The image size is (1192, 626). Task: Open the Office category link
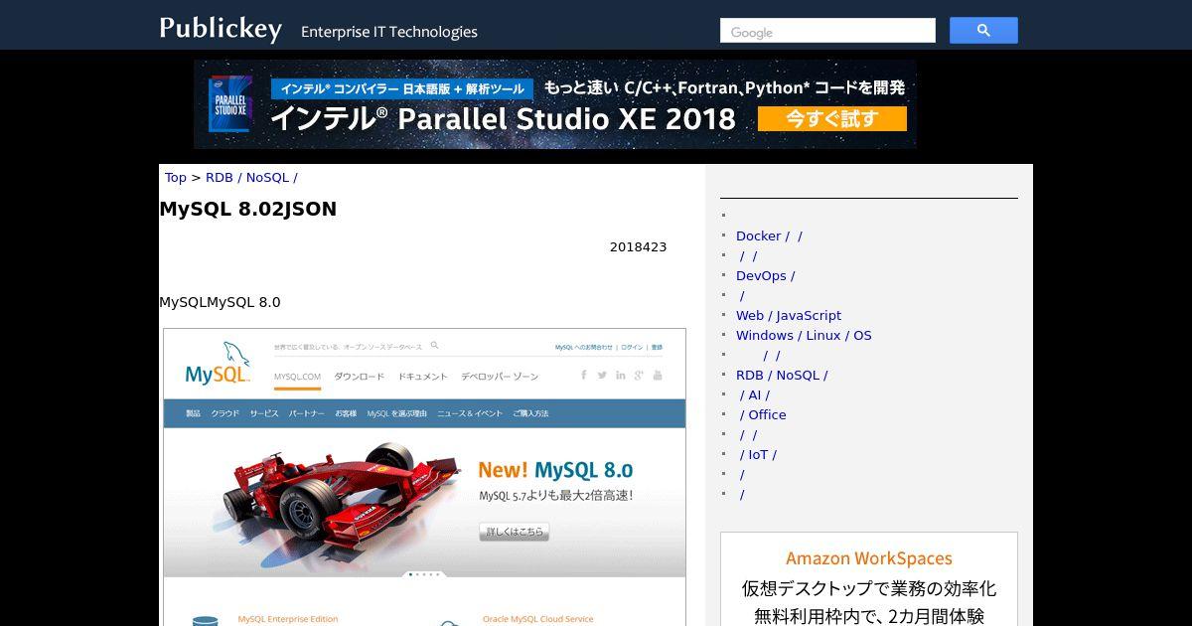pos(763,415)
